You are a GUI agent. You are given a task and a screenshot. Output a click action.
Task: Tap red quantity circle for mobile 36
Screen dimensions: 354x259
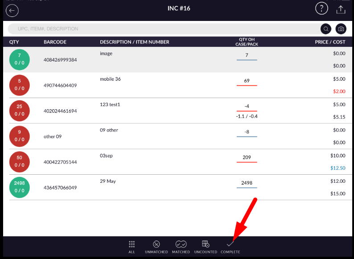tap(20, 85)
